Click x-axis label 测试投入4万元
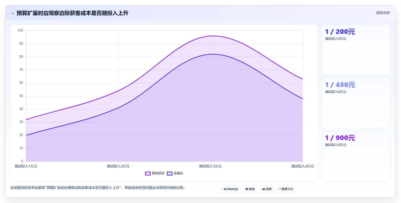 tap(303, 166)
